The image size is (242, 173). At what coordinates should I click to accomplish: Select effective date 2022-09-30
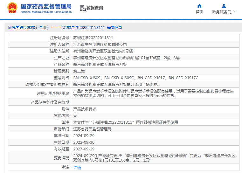tap(84, 142)
